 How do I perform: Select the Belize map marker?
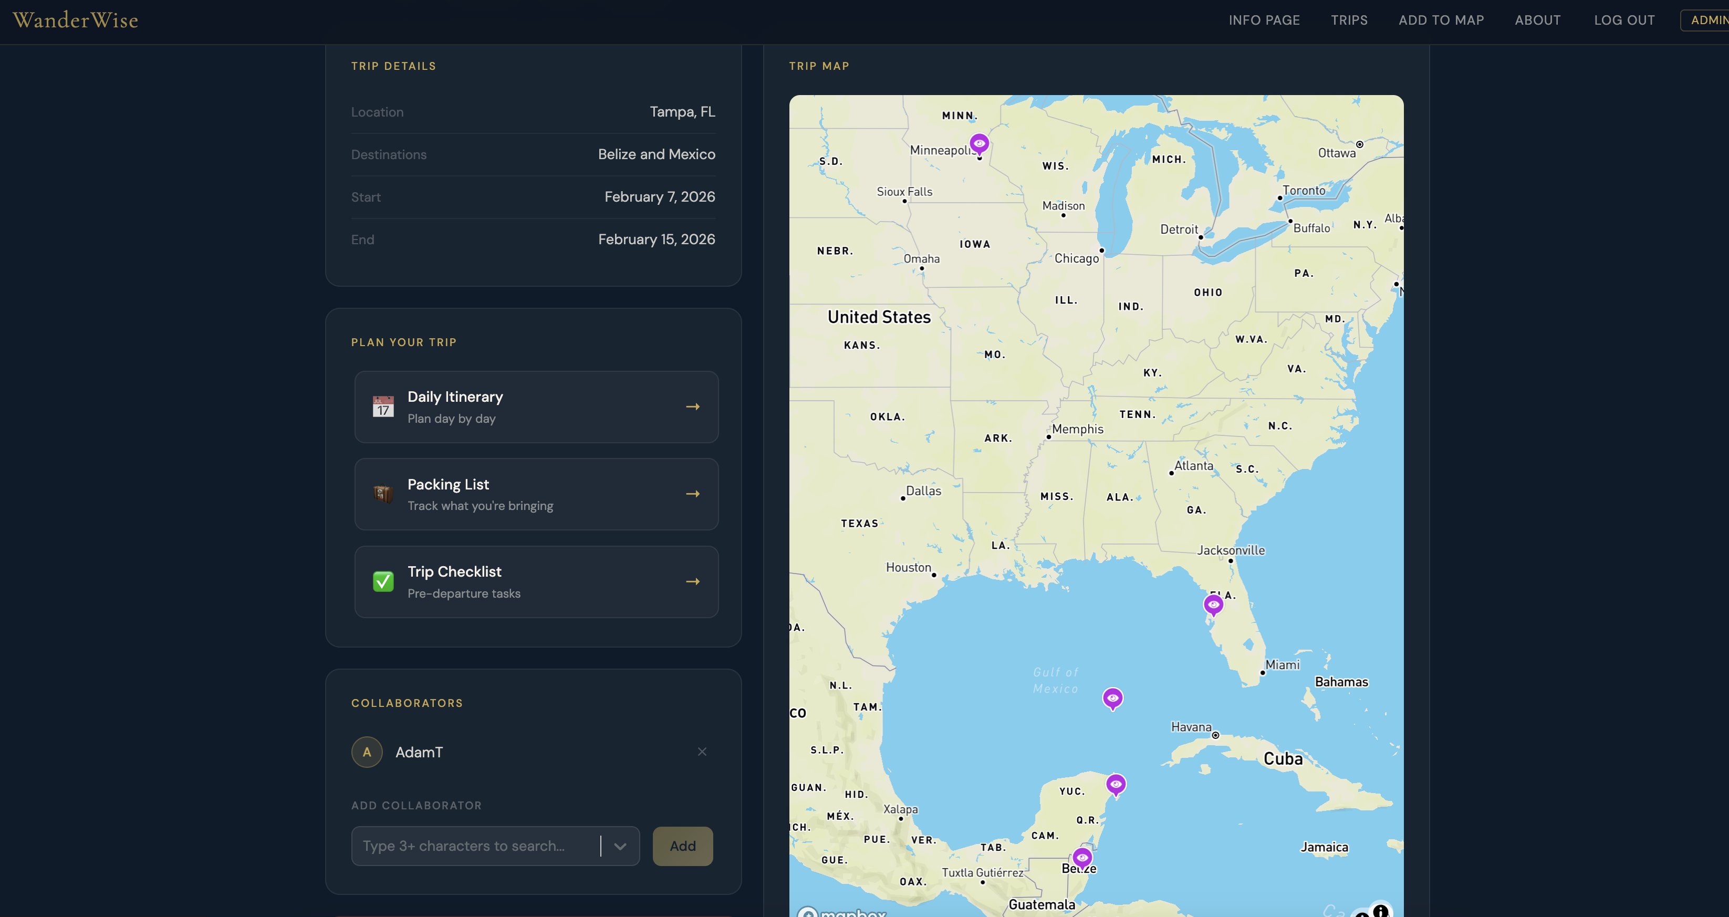(1082, 857)
